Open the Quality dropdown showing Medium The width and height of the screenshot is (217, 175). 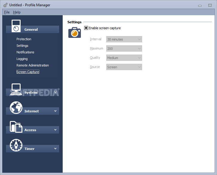[x=124, y=58]
